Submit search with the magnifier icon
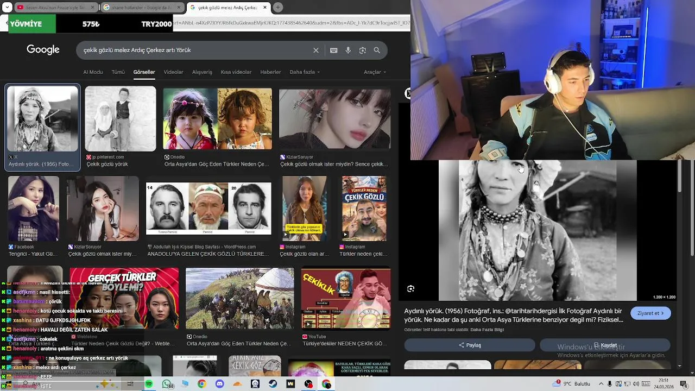 coord(377,50)
